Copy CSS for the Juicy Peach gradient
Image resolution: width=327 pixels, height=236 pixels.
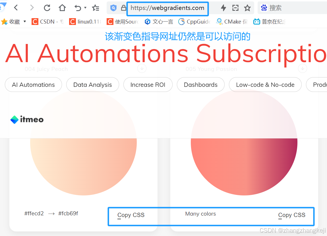tap(131, 215)
